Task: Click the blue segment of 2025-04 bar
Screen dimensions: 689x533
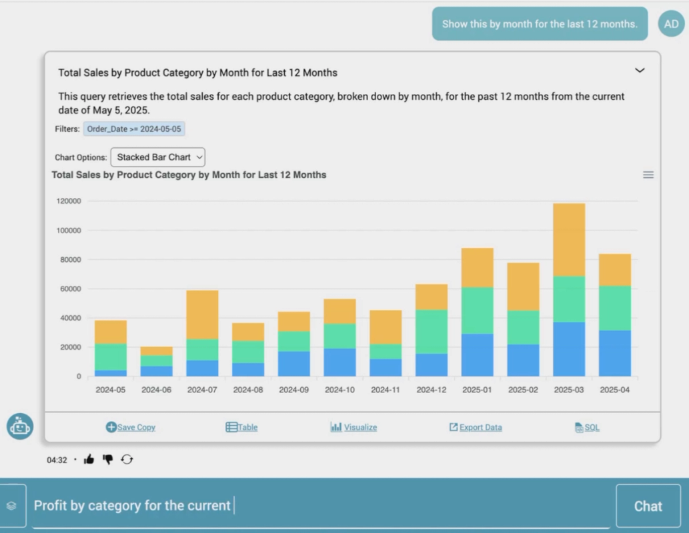Action: 615,353
